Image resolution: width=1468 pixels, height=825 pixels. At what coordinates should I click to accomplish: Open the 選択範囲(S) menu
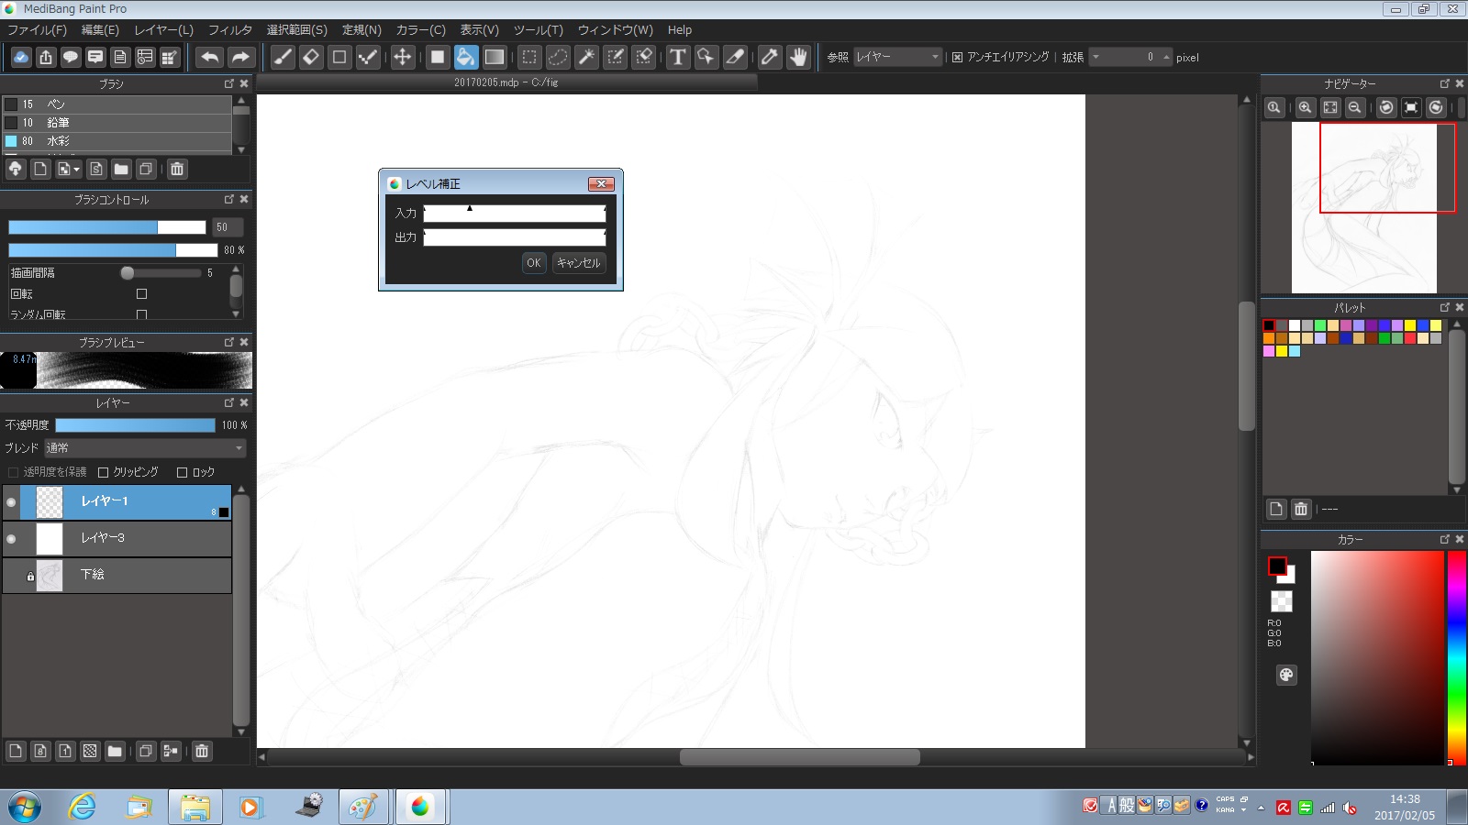[296, 30]
